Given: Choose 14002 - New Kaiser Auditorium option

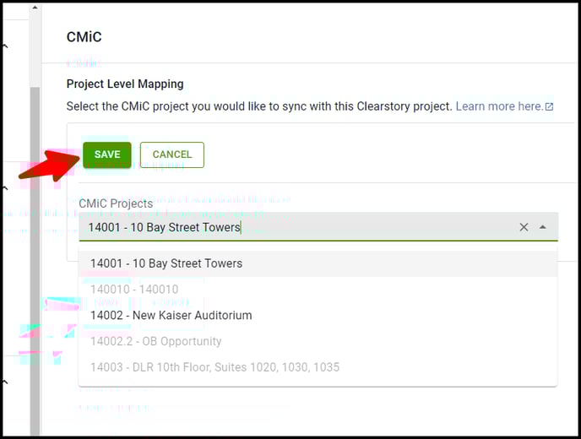Looking at the screenshot, I should click(171, 315).
